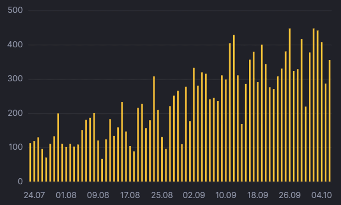341x205 pixels.
Task: Click the 01.08 date label on x-axis
Action: [66, 195]
